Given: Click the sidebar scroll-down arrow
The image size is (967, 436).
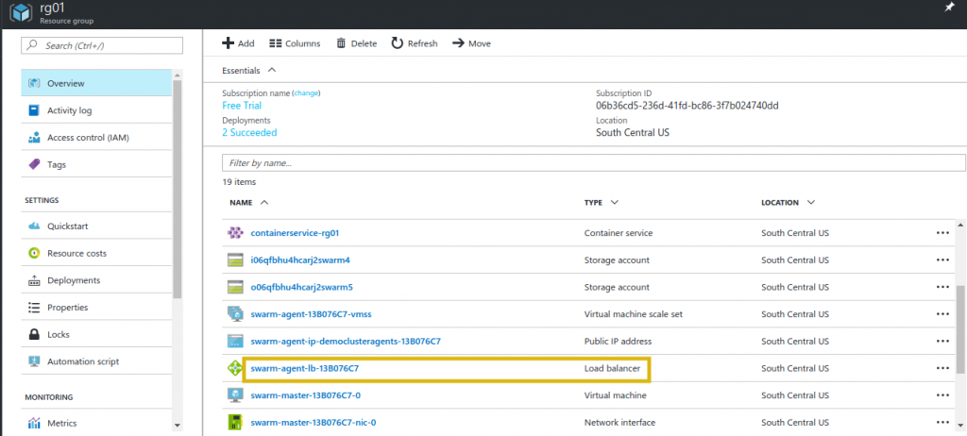Looking at the screenshot, I should [178, 426].
